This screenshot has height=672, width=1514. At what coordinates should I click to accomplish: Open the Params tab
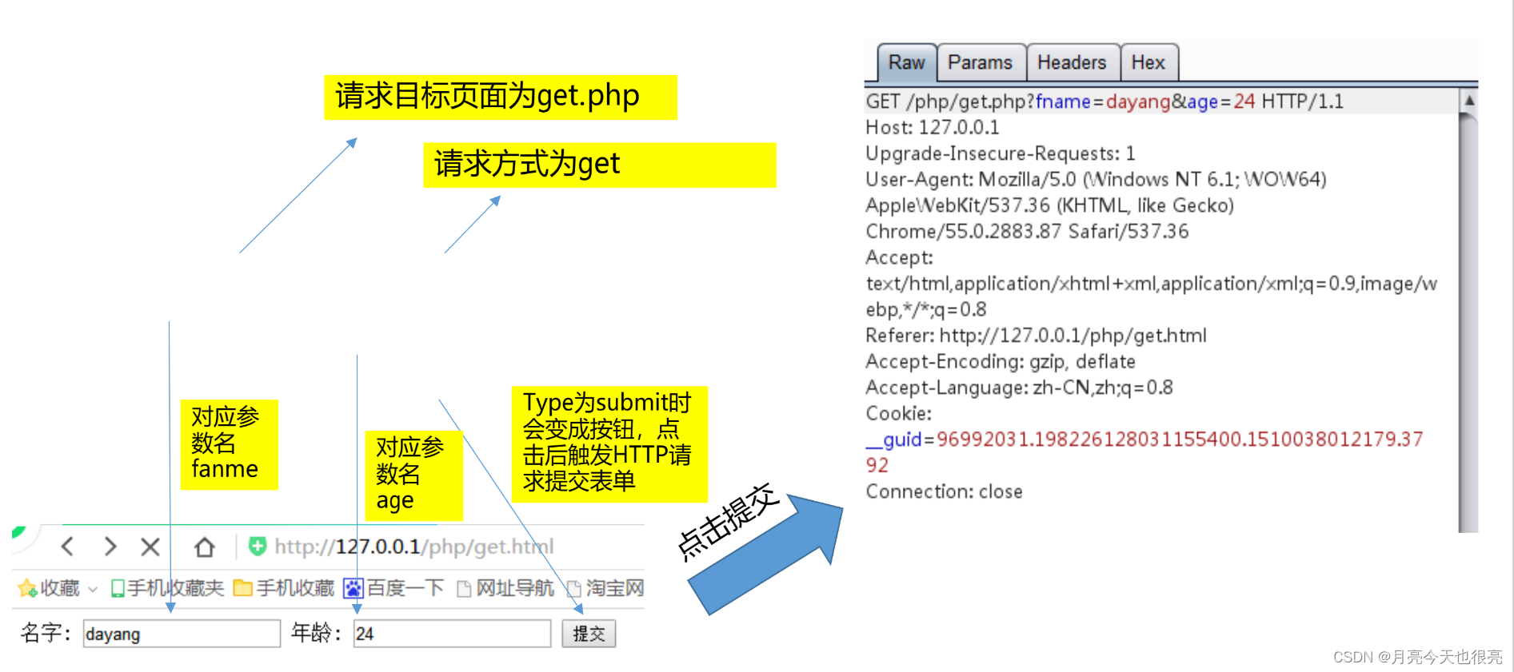(x=981, y=62)
